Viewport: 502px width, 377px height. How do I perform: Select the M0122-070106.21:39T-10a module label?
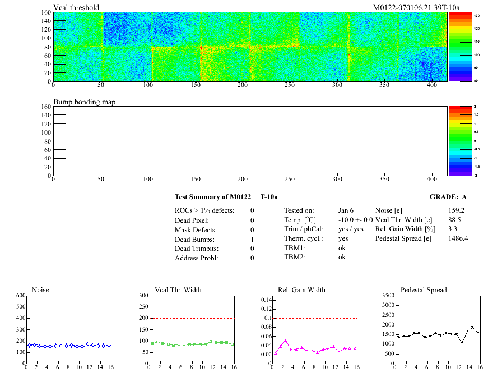tap(416, 7)
